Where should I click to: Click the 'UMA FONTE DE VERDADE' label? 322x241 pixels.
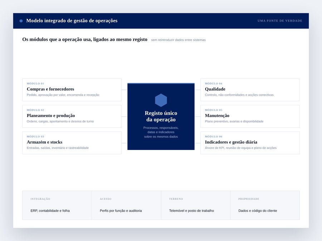coord(280,21)
